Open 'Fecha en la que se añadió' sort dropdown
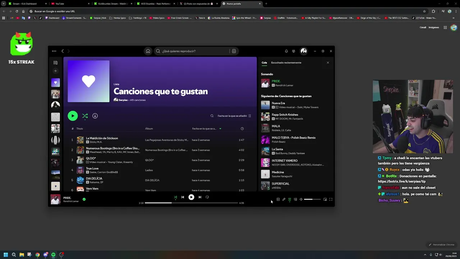The width and height of the screenshot is (460, 259). tap(234, 116)
